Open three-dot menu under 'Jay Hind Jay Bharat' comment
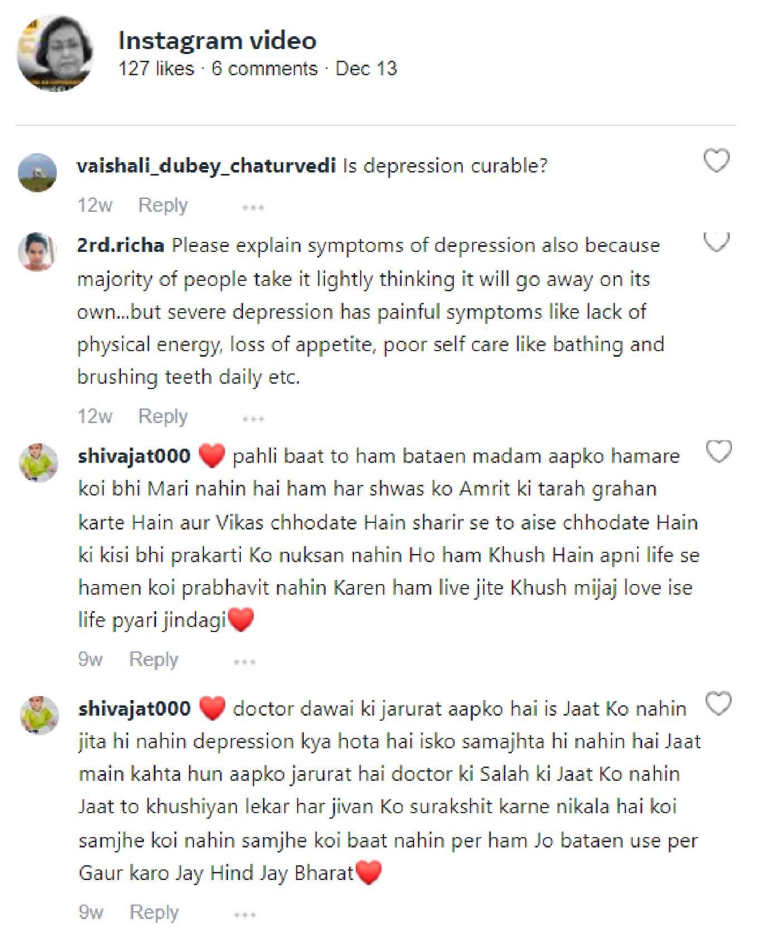Viewport: 757px width, 938px height. pyautogui.click(x=245, y=915)
